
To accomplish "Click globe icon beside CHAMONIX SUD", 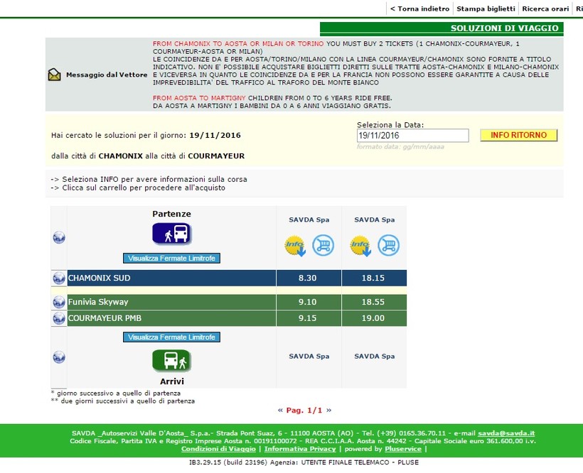I will [x=59, y=278].
